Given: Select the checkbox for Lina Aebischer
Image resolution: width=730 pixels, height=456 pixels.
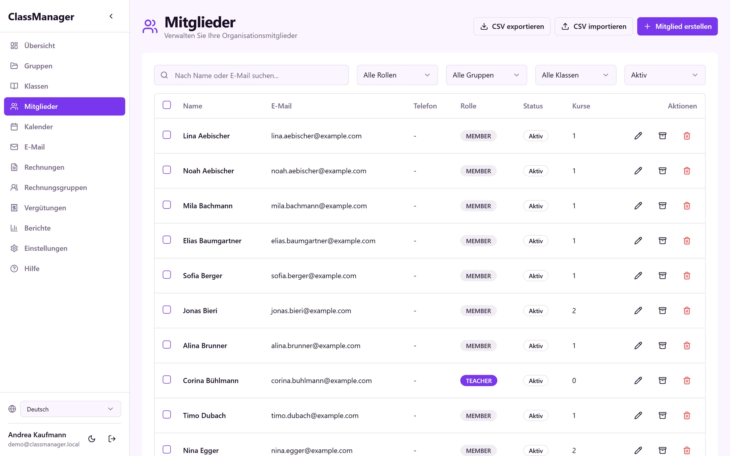Looking at the screenshot, I should [x=167, y=135].
